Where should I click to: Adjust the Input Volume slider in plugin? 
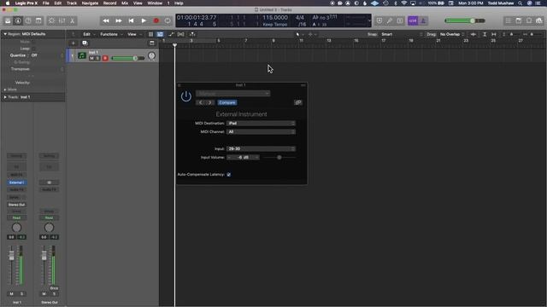pyautogui.click(x=279, y=157)
